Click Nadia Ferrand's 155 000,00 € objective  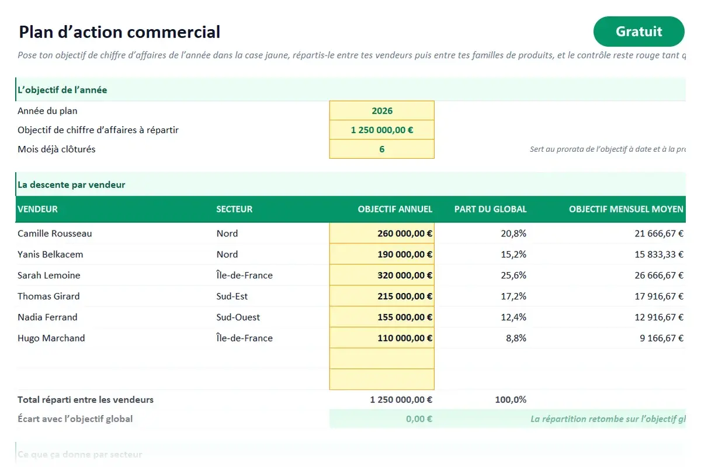pos(382,318)
